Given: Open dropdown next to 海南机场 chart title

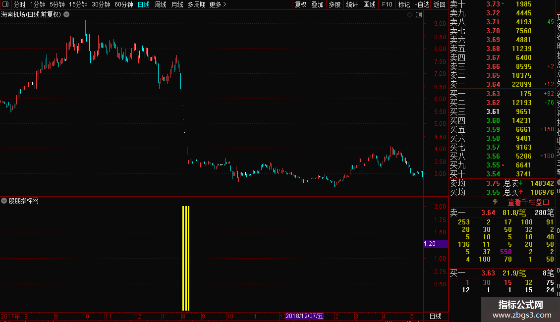Looking at the screenshot, I should [66, 15].
